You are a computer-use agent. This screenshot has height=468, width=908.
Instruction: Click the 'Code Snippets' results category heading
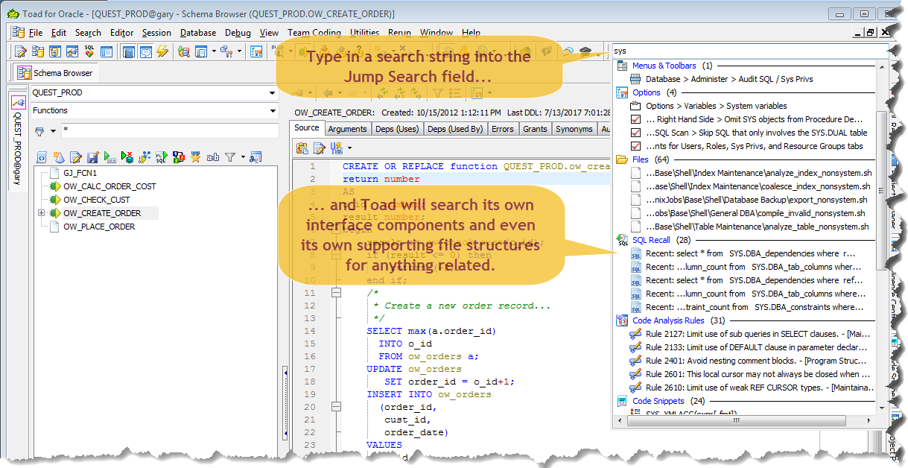click(x=658, y=401)
